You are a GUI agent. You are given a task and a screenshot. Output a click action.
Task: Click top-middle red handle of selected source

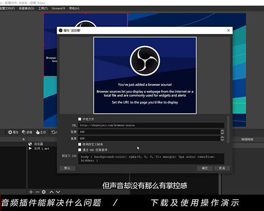[x=86, y=13]
